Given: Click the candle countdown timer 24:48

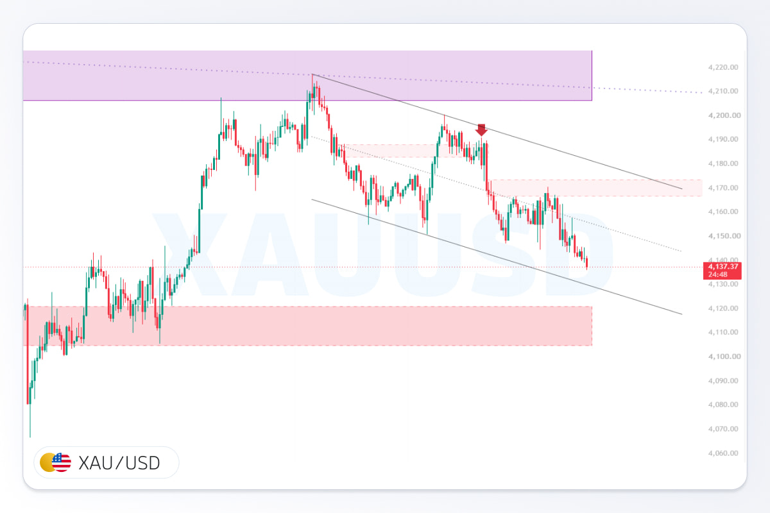Looking at the screenshot, I should [x=717, y=274].
